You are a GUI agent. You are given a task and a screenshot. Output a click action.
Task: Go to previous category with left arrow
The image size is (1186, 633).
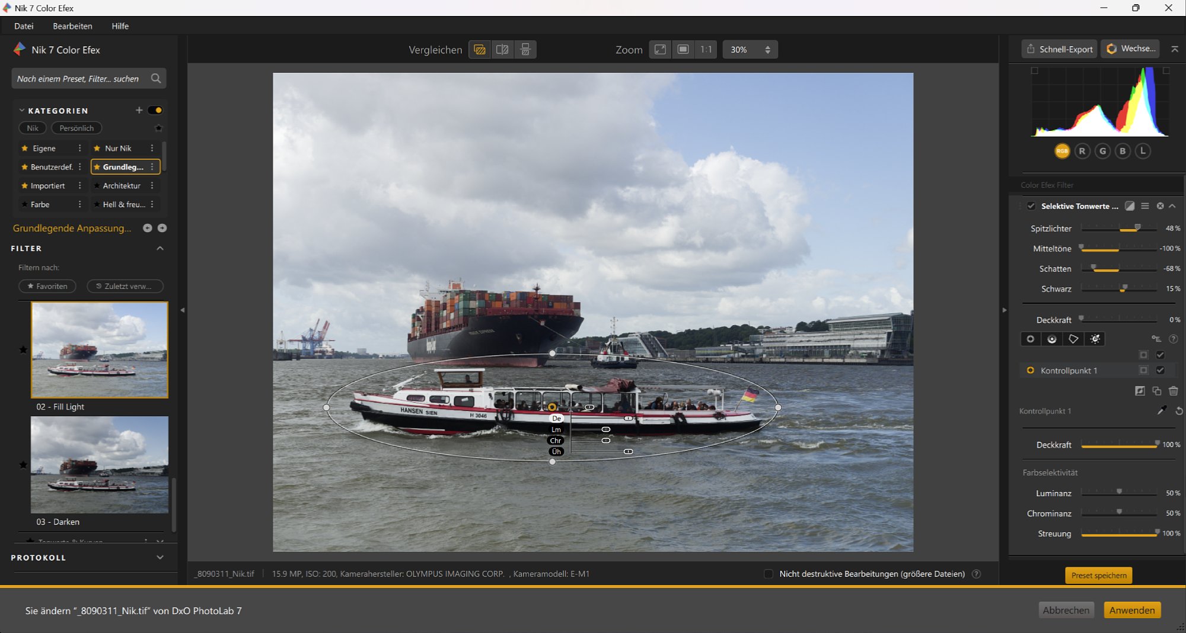148,228
